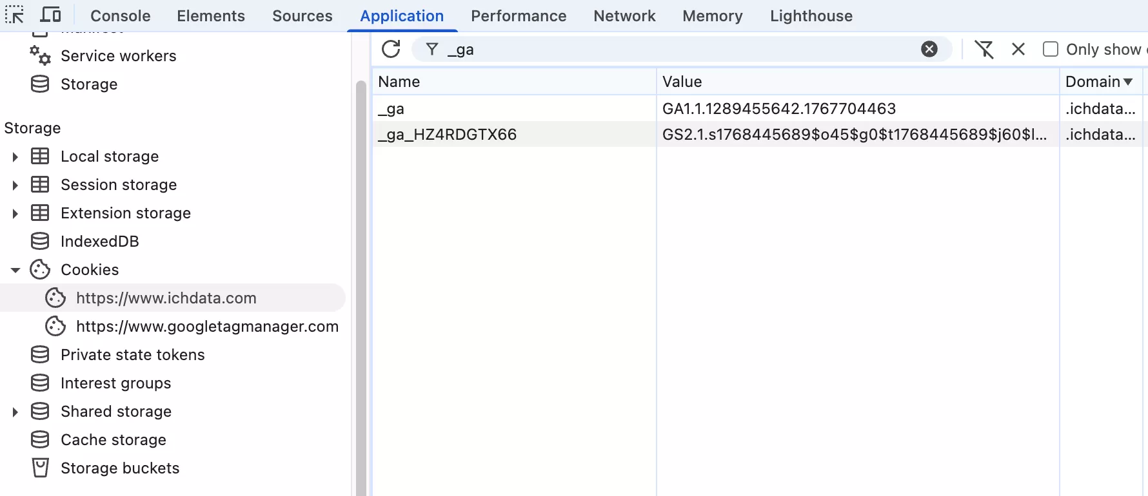Select googletagmanager.com cookies entry
The height and width of the screenshot is (496, 1148).
pos(206,327)
